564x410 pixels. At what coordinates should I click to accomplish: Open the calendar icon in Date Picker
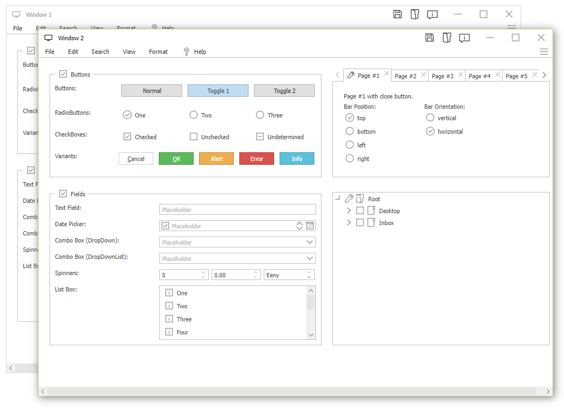coord(310,226)
